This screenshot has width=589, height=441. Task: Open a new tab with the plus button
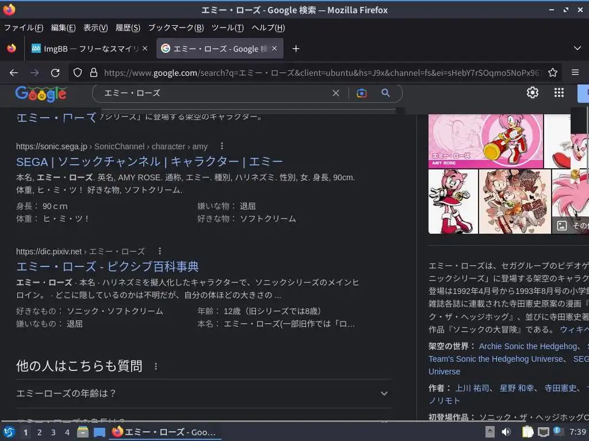pyautogui.click(x=296, y=49)
